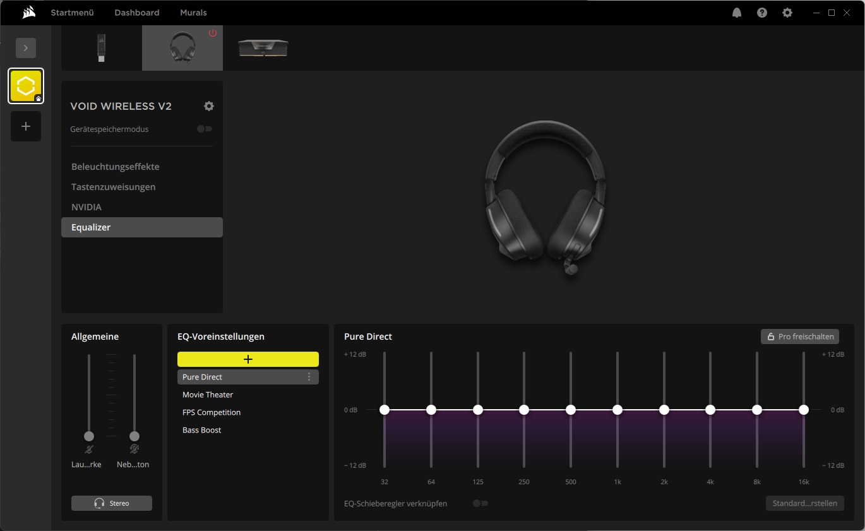Toggle Stereo sound mode button
This screenshot has height=531, width=865.
tap(112, 503)
